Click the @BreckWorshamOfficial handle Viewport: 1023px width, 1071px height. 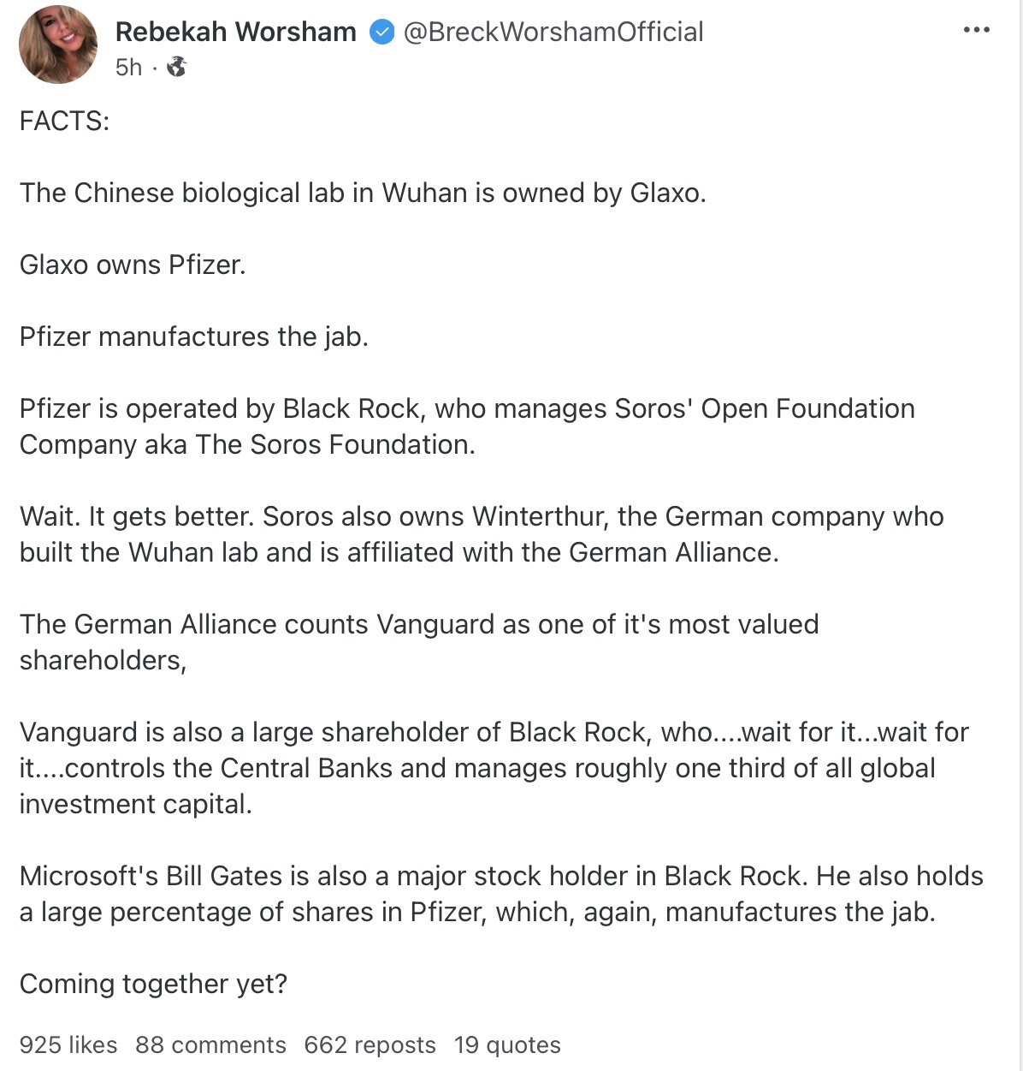tap(553, 33)
